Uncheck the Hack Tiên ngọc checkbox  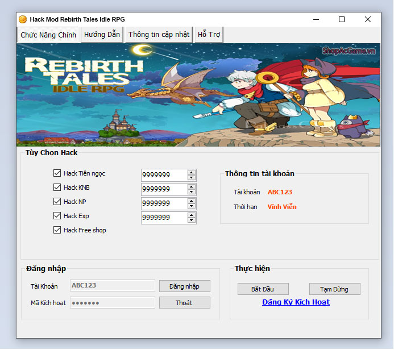(x=57, y=173)
